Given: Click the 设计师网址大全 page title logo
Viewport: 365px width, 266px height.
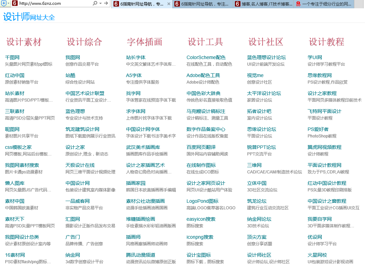Looking at the screenshot, I should [x=29, y=17].
